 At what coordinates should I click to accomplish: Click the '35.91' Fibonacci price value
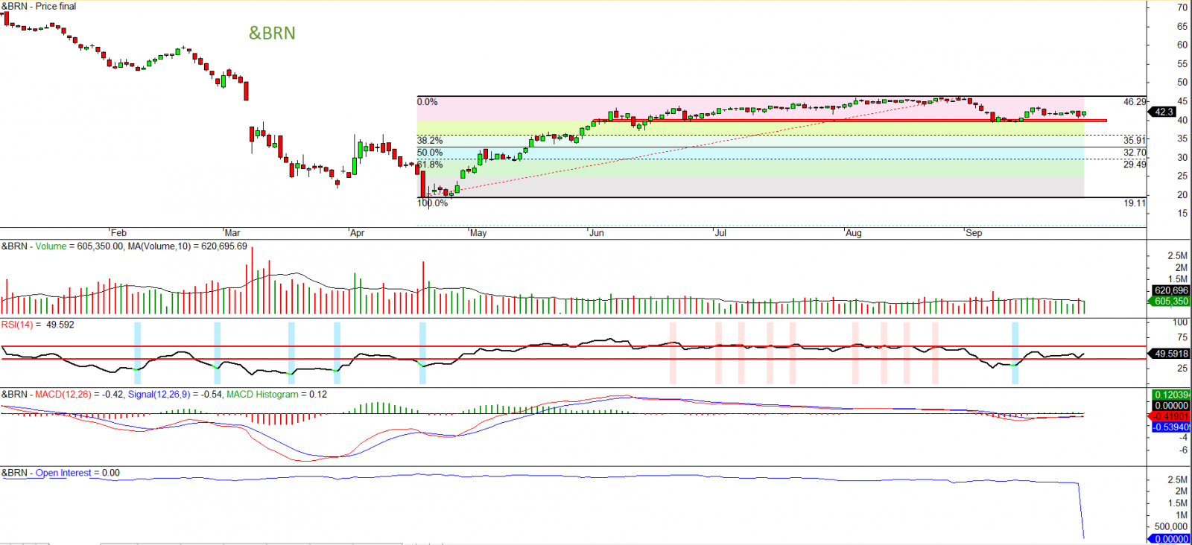(x=1135, y=140)
